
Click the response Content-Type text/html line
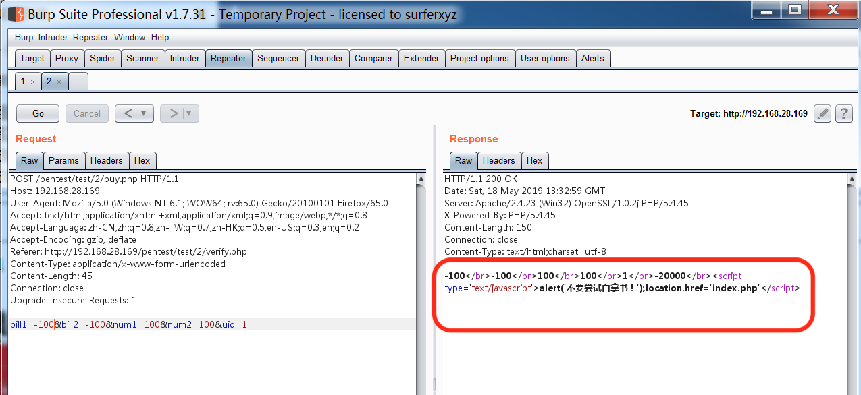coord(525,251)
